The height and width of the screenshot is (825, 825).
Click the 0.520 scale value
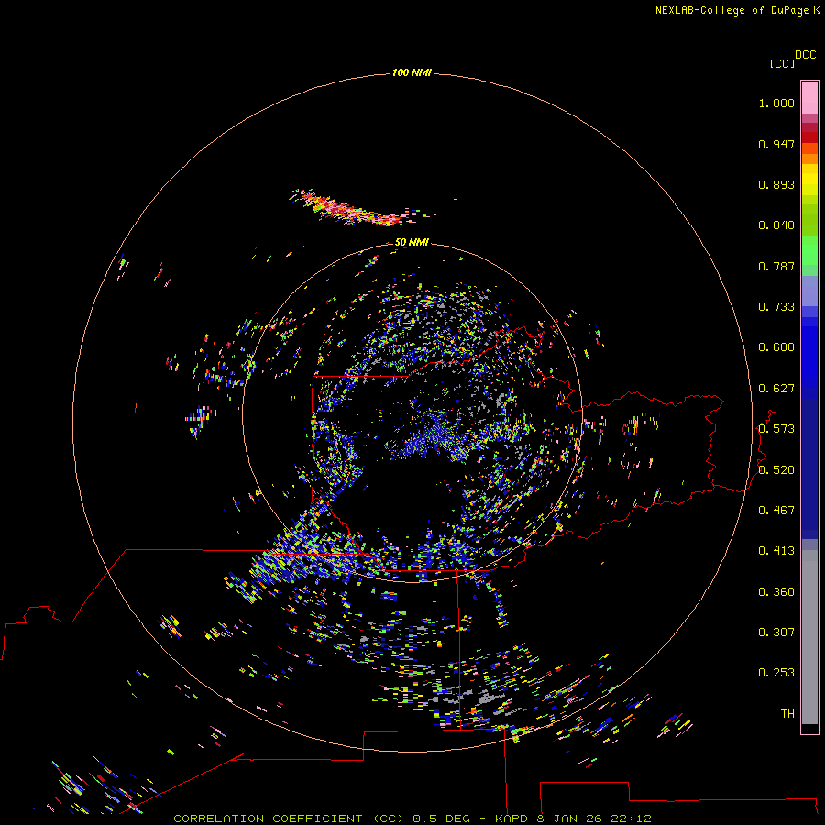click(x=776, y=470)
